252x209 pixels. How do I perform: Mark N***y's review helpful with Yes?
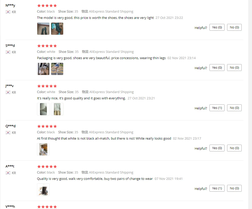pyautogui.click(x=217, y=27)
